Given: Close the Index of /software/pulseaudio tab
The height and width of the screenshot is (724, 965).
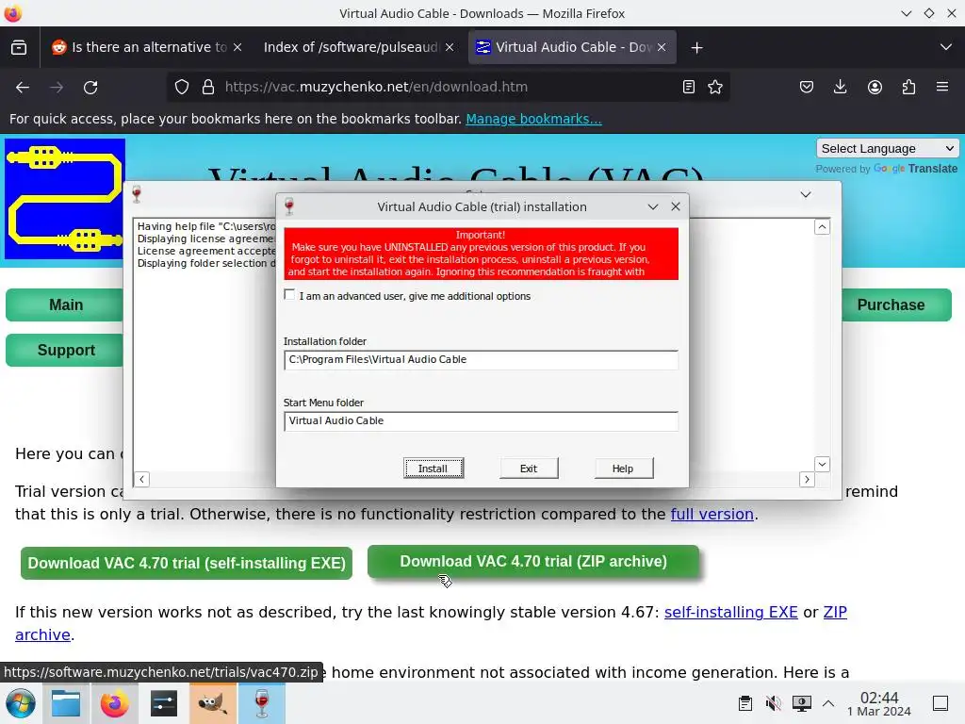Looking at the screenshot, I should point(450,47).
